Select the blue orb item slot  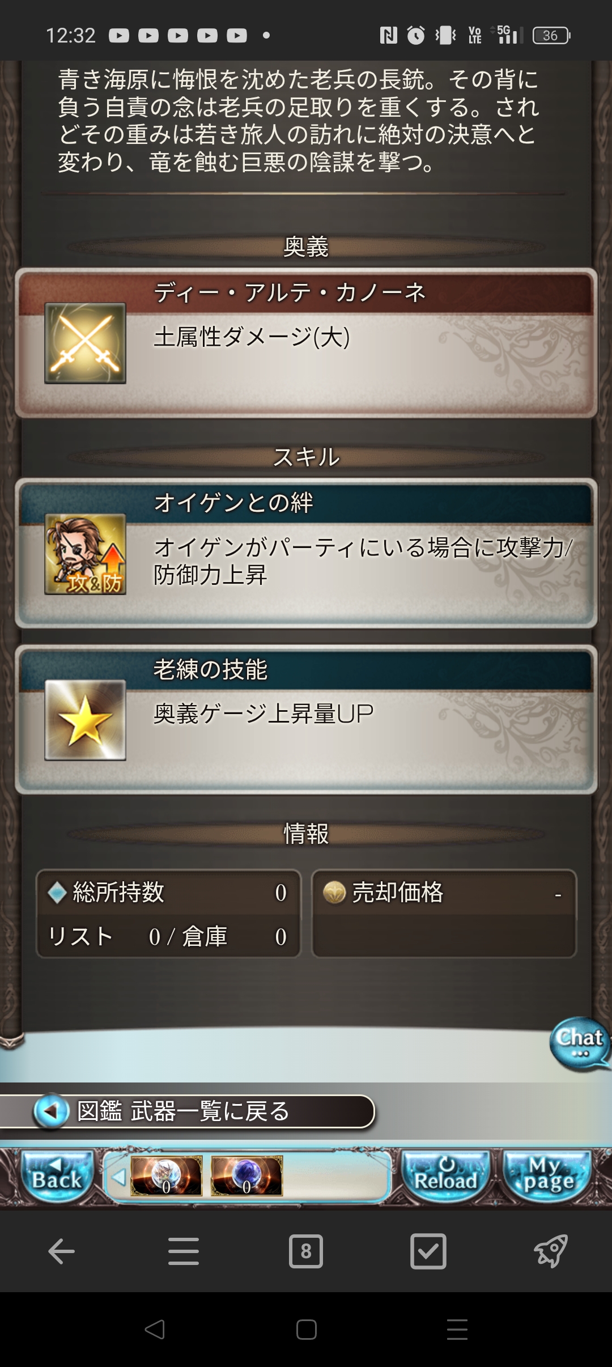click(x=246, y=1176)
